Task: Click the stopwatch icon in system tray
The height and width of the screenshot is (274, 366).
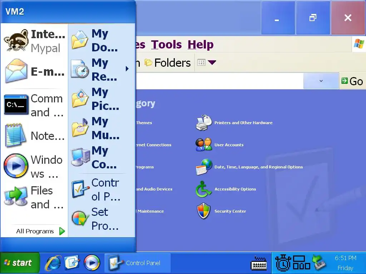Action: pyautogui.click(x=283, y=263)
